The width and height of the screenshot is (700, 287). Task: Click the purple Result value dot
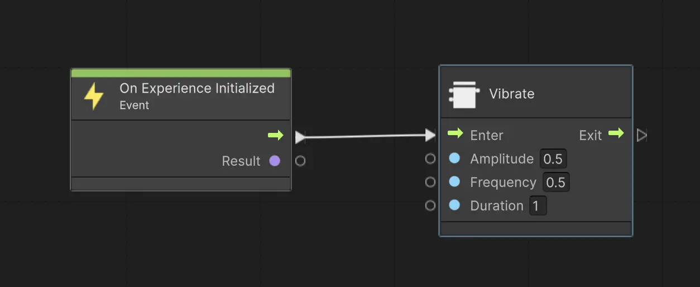275,161
